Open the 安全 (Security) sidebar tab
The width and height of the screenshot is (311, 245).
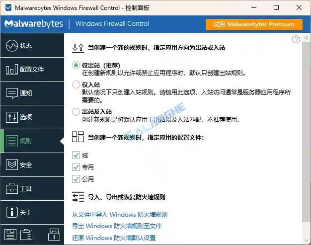point(32,164)
